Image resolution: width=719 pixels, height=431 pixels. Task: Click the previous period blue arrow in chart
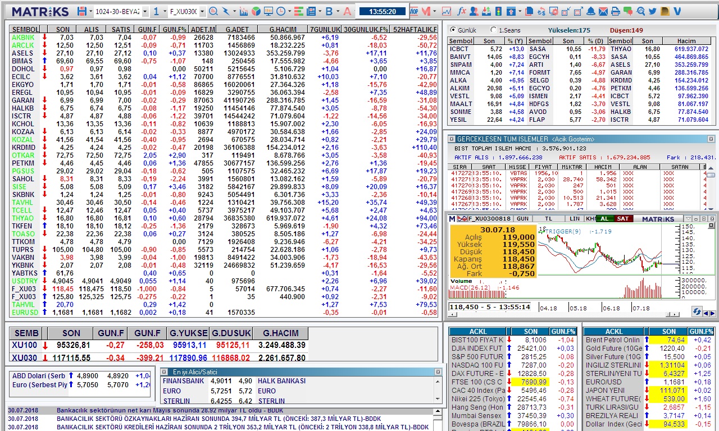tap(707, 313)
